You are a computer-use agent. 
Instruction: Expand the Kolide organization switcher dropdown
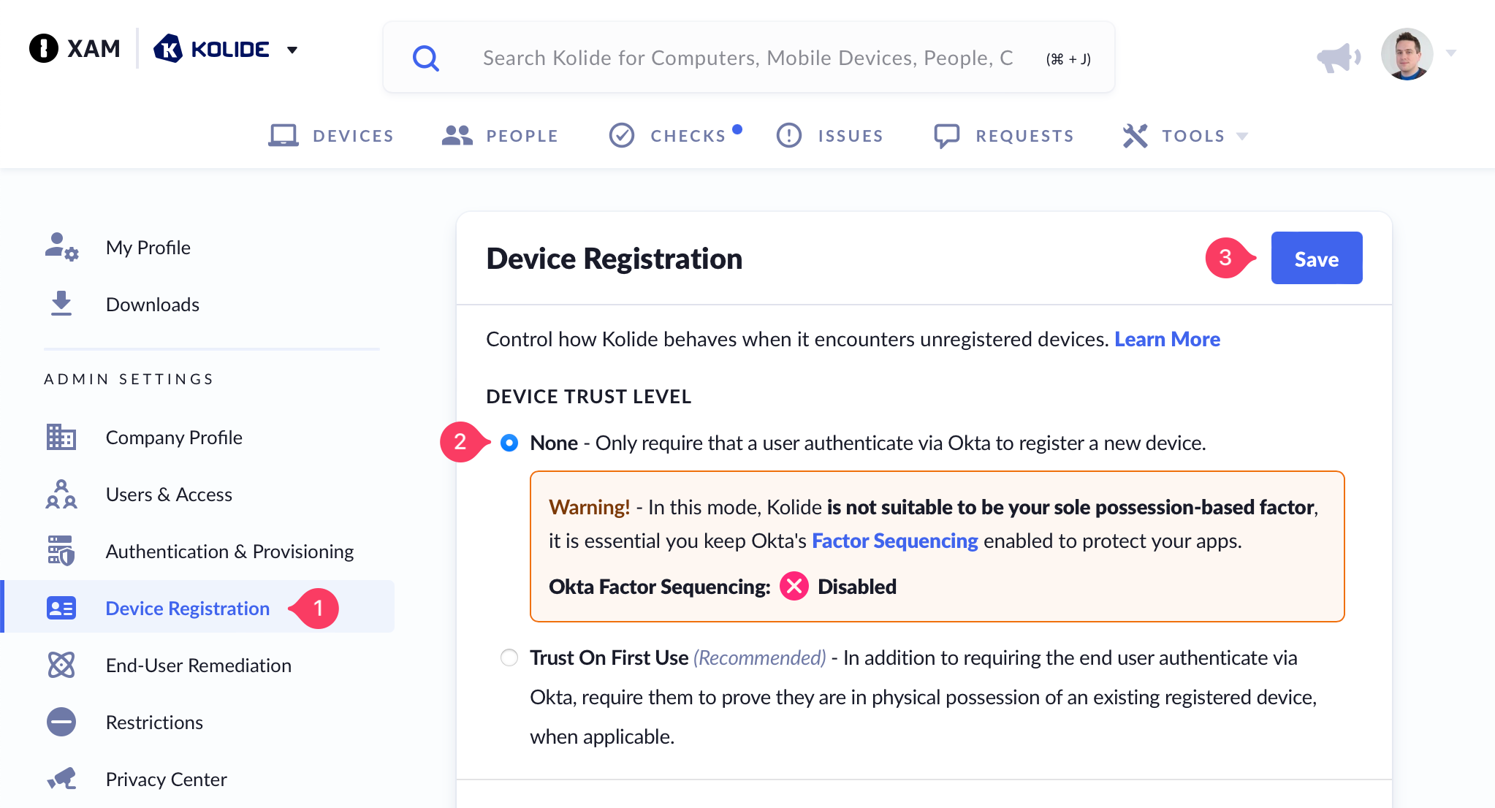pyautogui.click(x=292, y=50)
